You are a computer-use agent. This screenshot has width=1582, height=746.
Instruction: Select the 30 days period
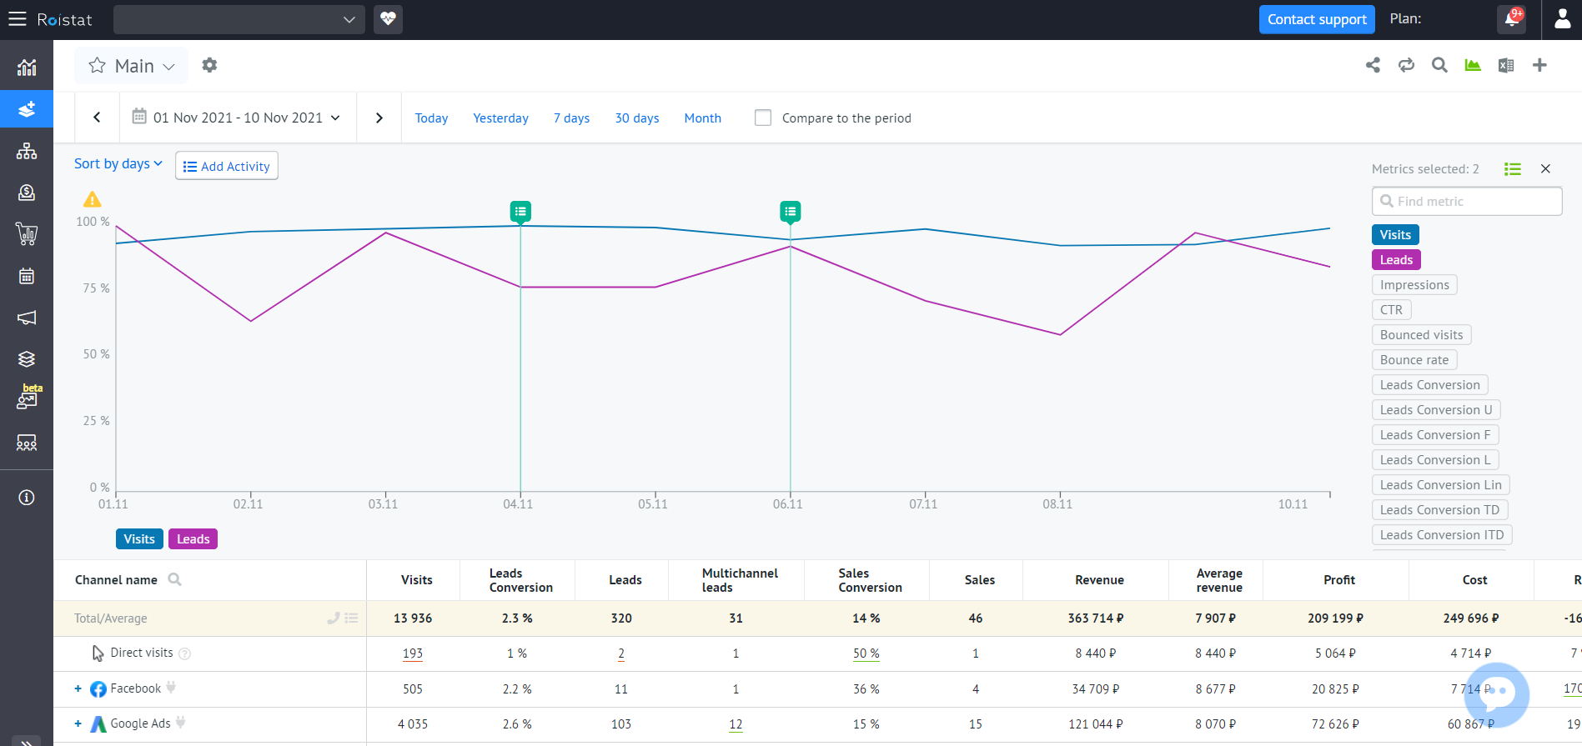(x=637, y=118)
